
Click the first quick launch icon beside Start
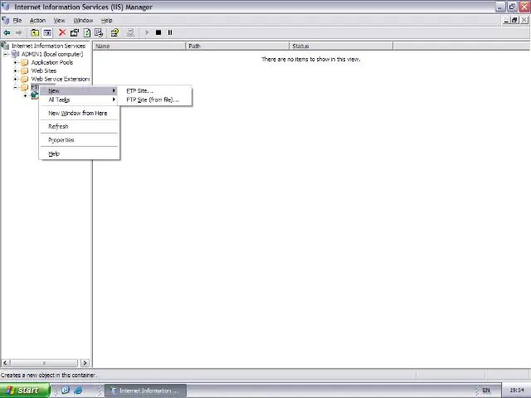tap(66, 391)
